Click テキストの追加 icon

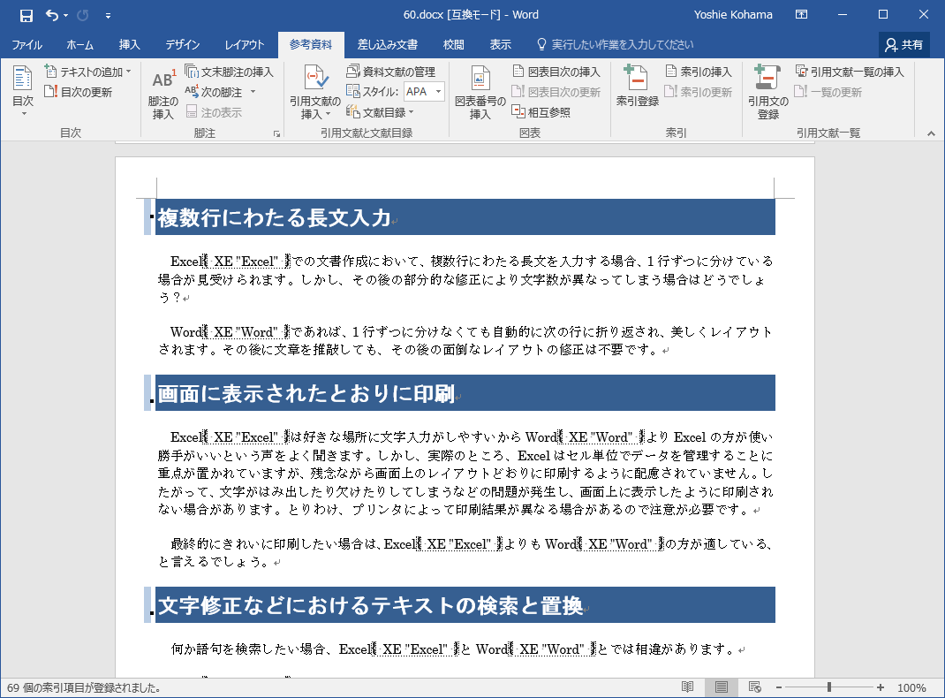click(50, 72)
